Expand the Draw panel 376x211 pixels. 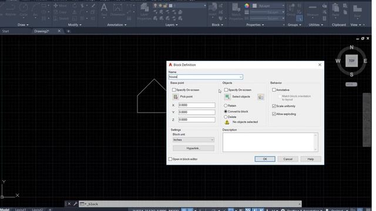coord(23,25)
